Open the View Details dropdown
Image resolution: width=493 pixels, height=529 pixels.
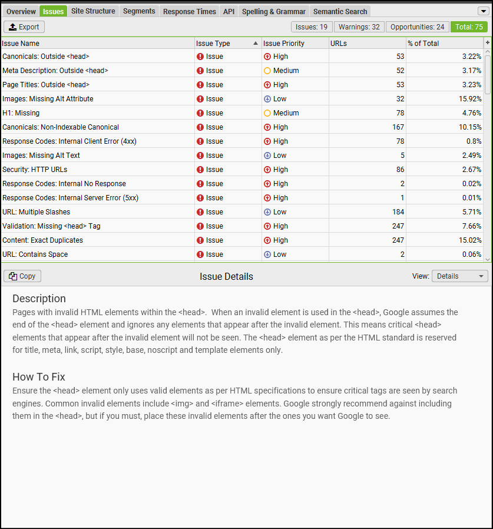(459, 276)
